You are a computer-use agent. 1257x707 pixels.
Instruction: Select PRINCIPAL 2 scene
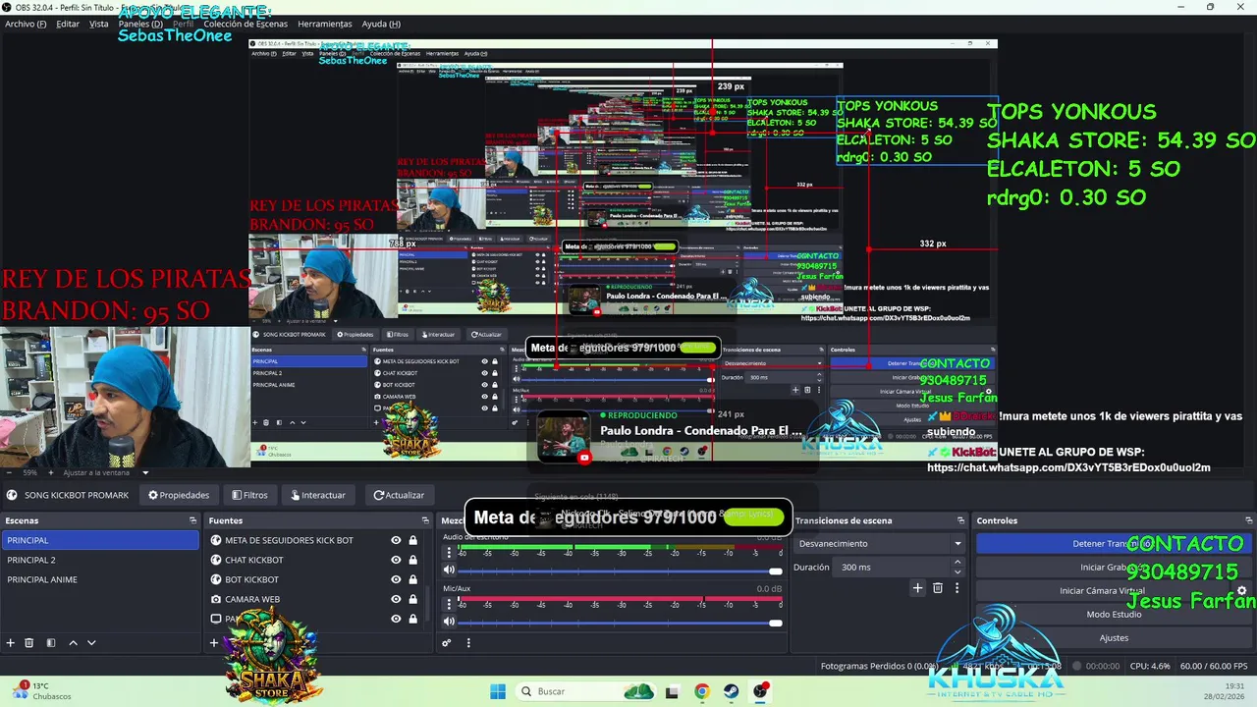tap(99, 560)
